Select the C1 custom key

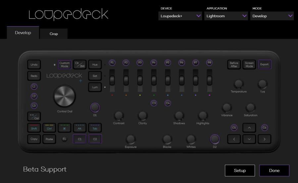pyautogui.click(x=79, y=139)
